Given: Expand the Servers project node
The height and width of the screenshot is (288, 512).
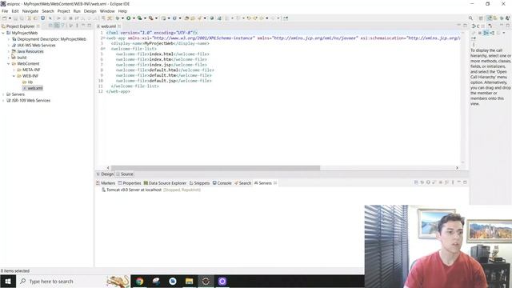Looking at the screenshot, I should point(3,94).
